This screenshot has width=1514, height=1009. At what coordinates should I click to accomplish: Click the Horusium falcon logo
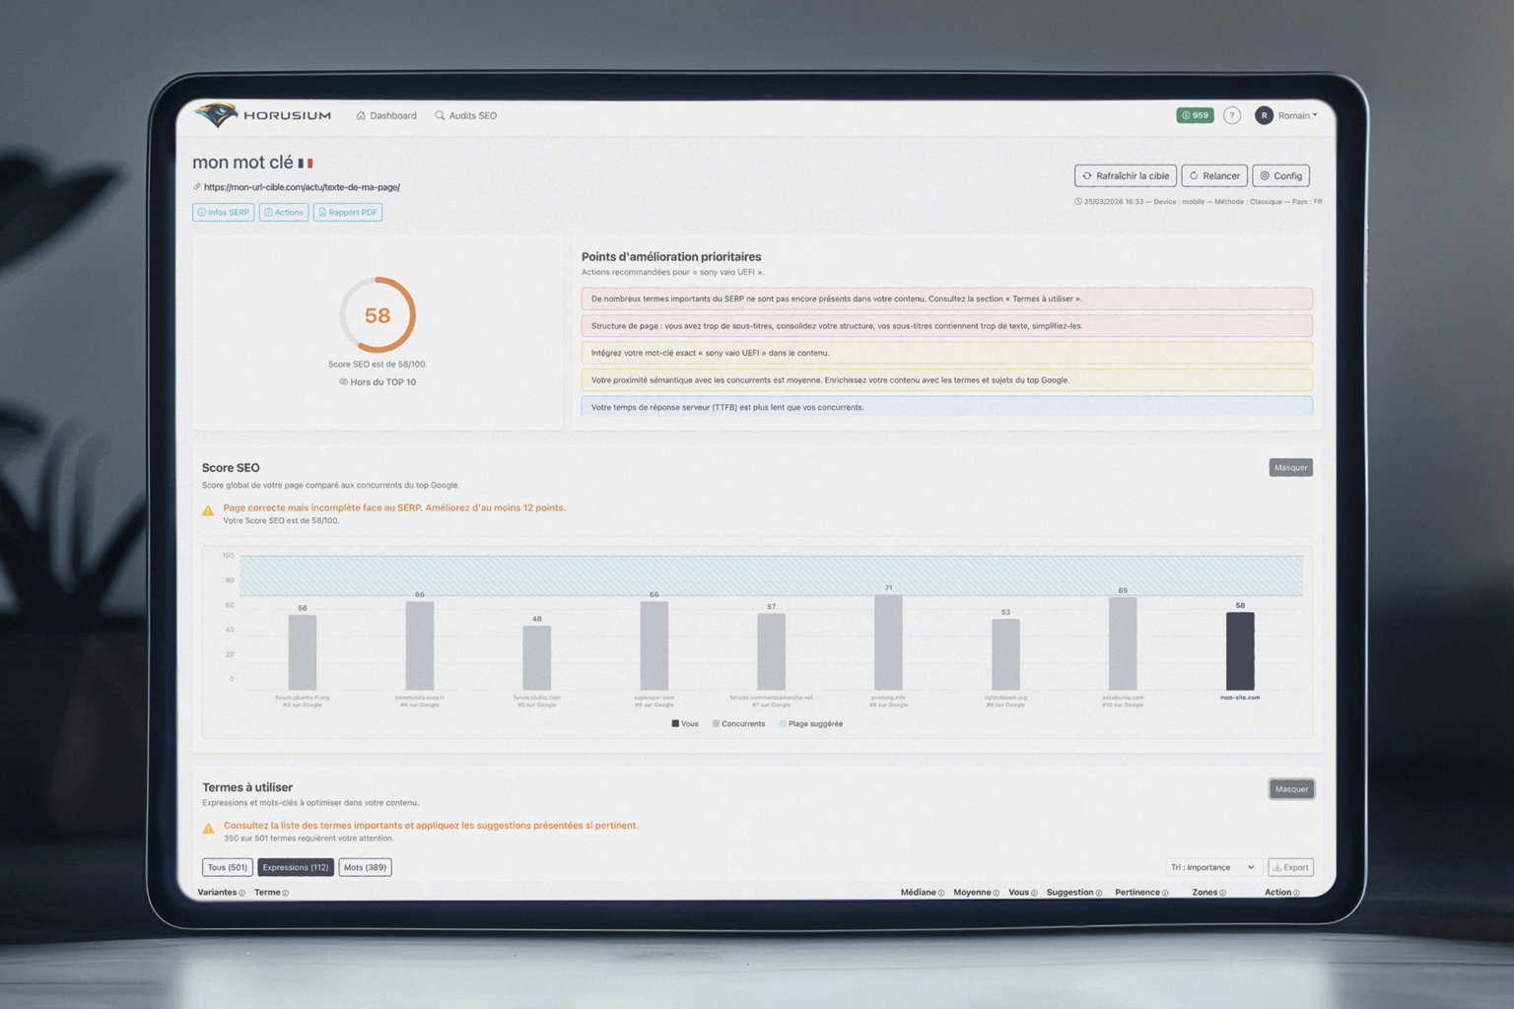coord(217,115)
